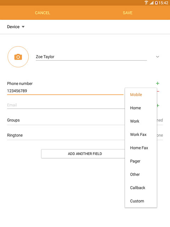Remove phone number with red minus icon
The image size is (170, 227).
coord(158,92)
